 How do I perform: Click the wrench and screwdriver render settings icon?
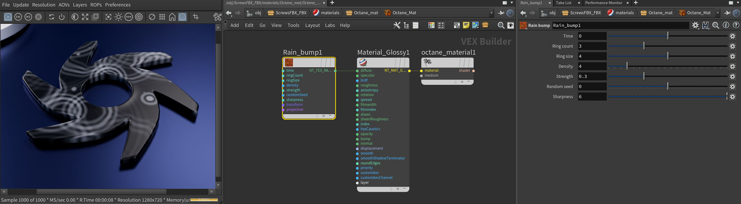[x=217, y=17]
